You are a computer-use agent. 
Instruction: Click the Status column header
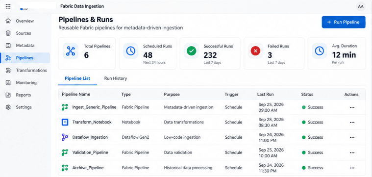click(307, 95)
